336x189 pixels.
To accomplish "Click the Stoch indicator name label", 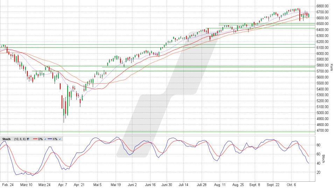I will point(6,139).
